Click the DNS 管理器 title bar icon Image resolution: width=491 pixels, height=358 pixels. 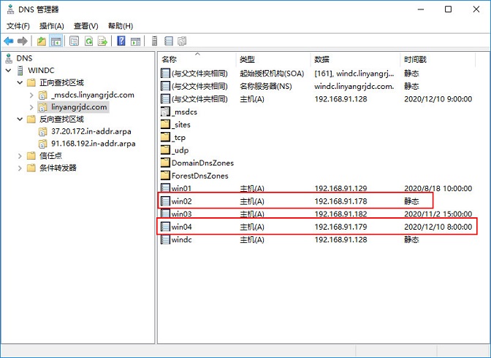coord(10,9)
